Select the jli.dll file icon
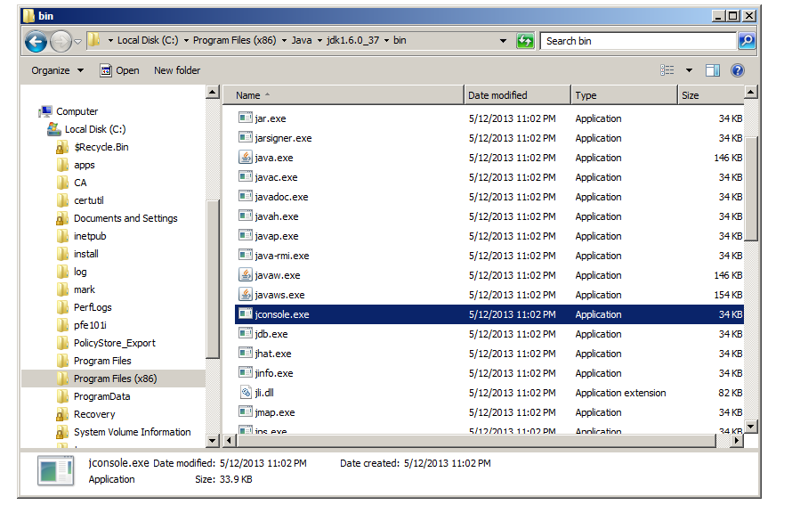Screen dimensions: 800x513 246,392
